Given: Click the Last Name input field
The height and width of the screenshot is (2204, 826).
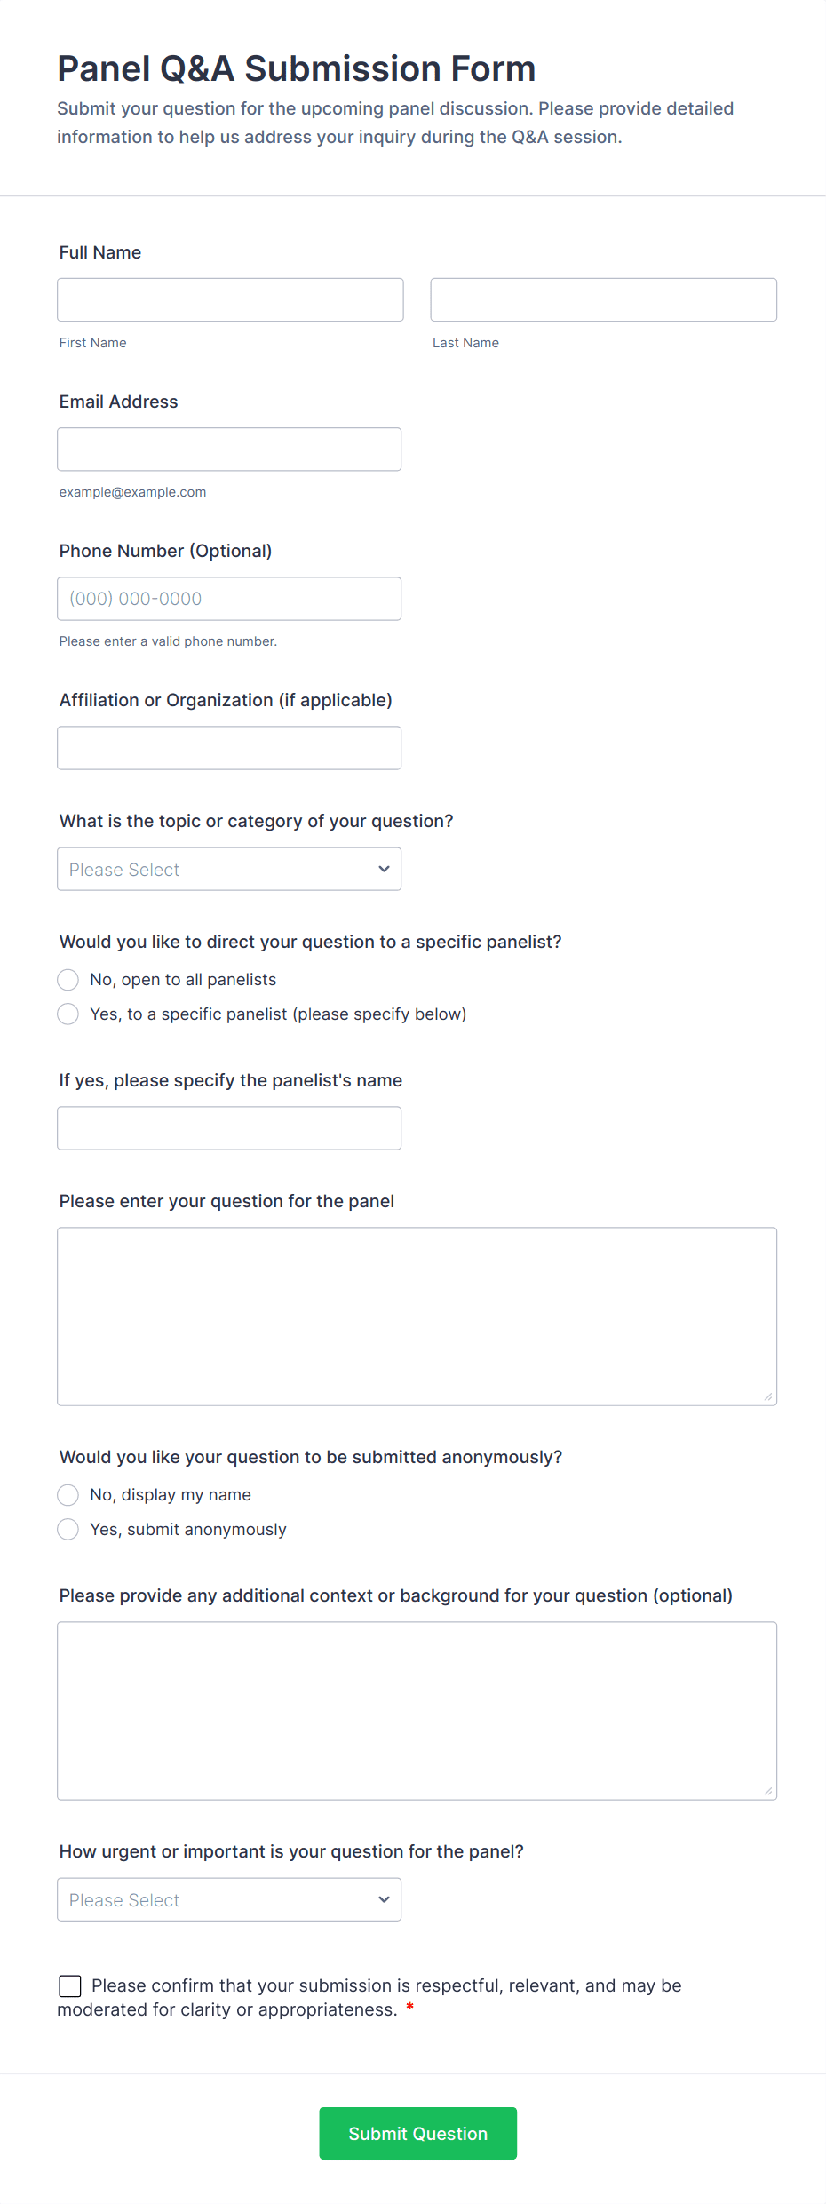Looking at the screenshot, I should point(603,299).
